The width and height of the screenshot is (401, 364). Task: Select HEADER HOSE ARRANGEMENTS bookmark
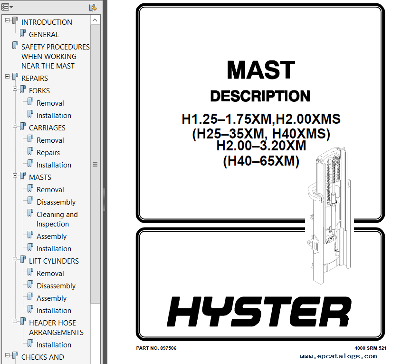pyautogui.click(x=56, y=328)
